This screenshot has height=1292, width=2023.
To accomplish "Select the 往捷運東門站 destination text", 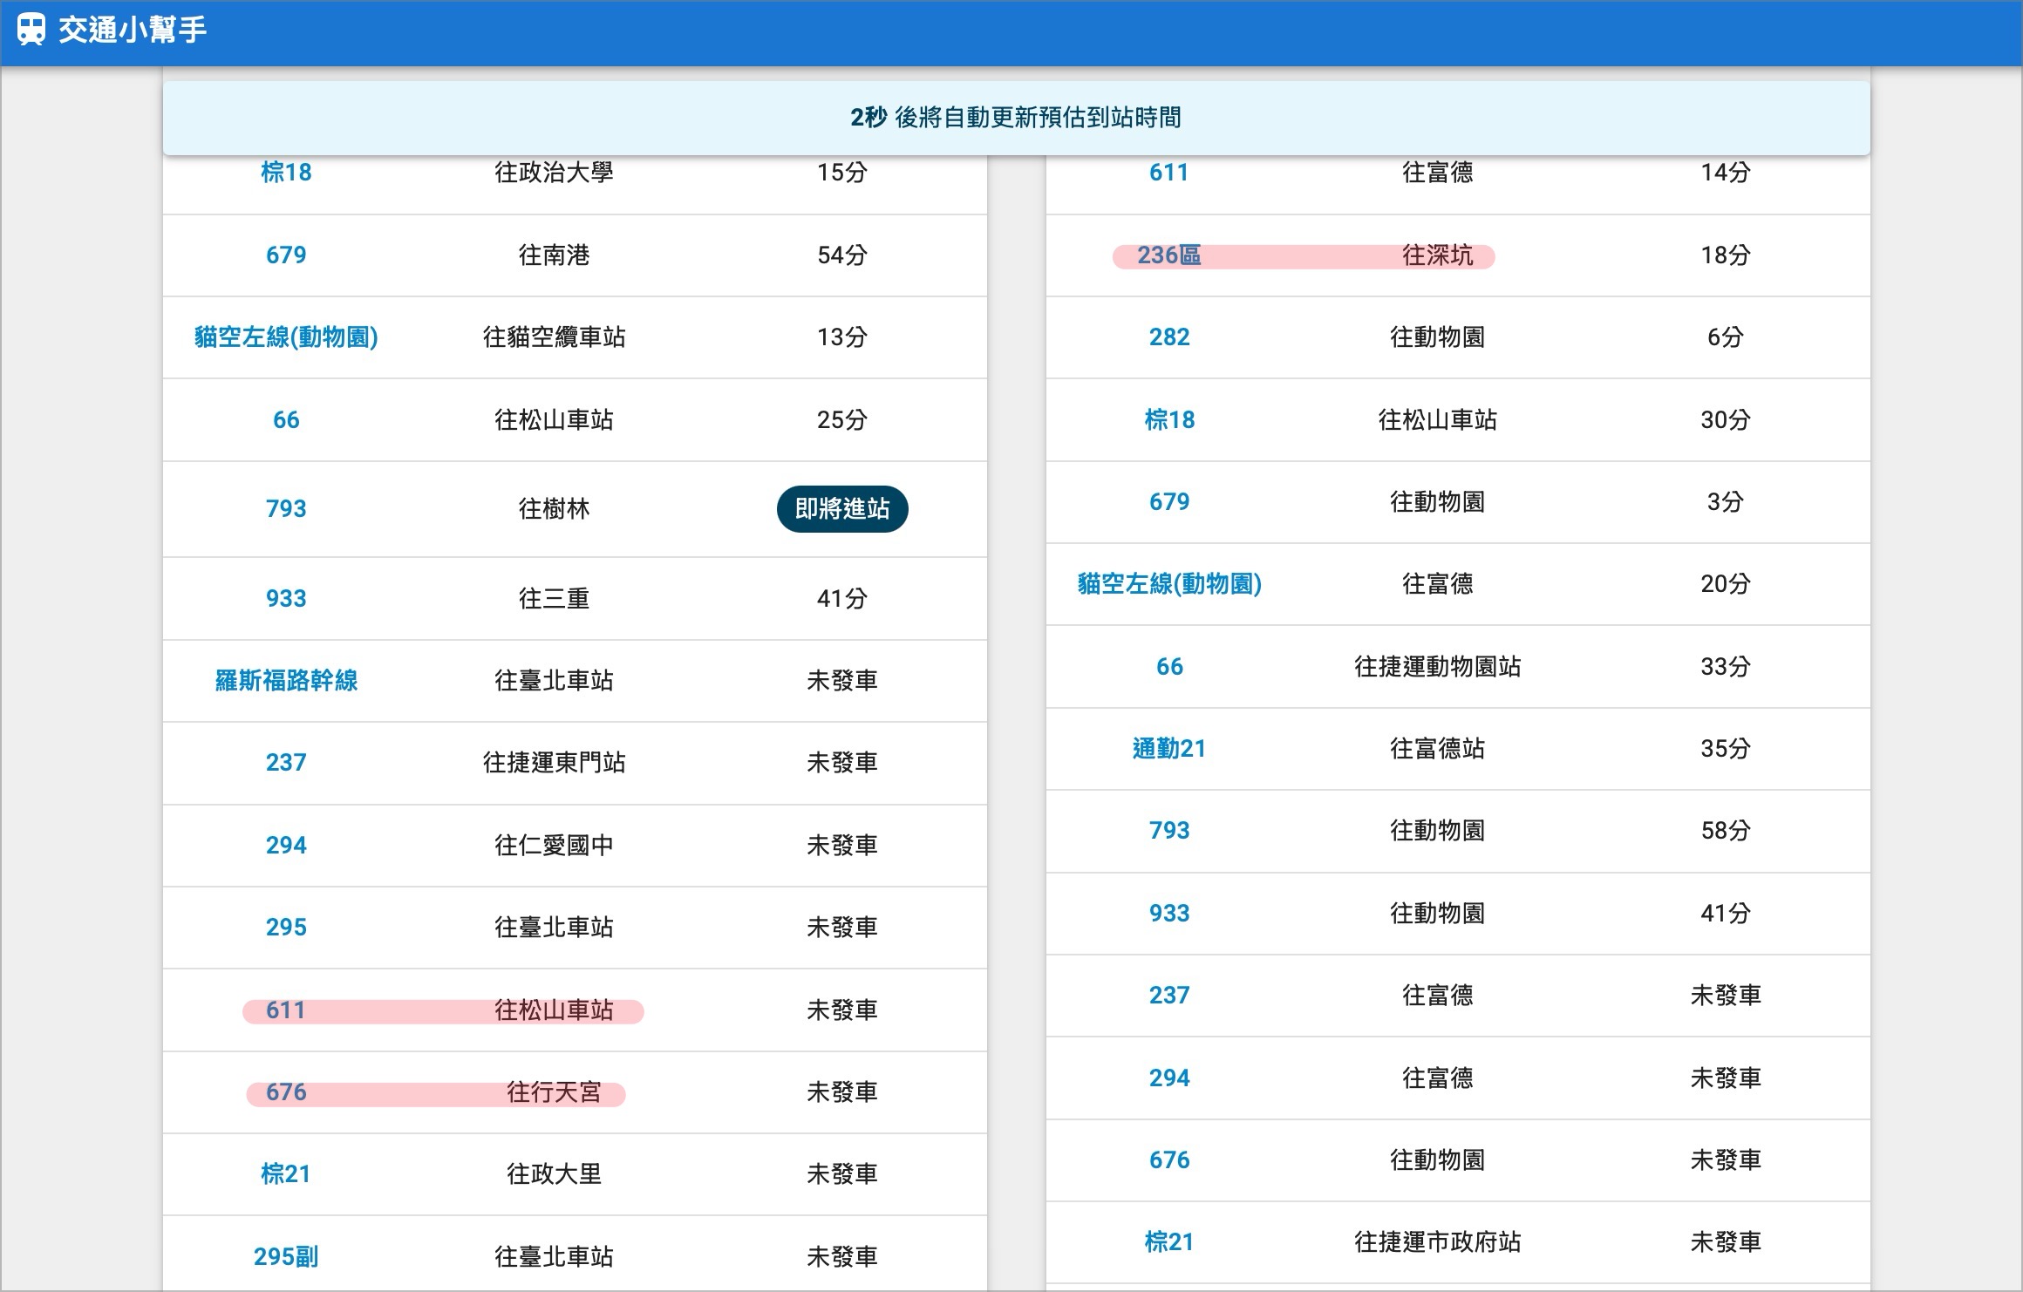I will click(x=555, y=763).
